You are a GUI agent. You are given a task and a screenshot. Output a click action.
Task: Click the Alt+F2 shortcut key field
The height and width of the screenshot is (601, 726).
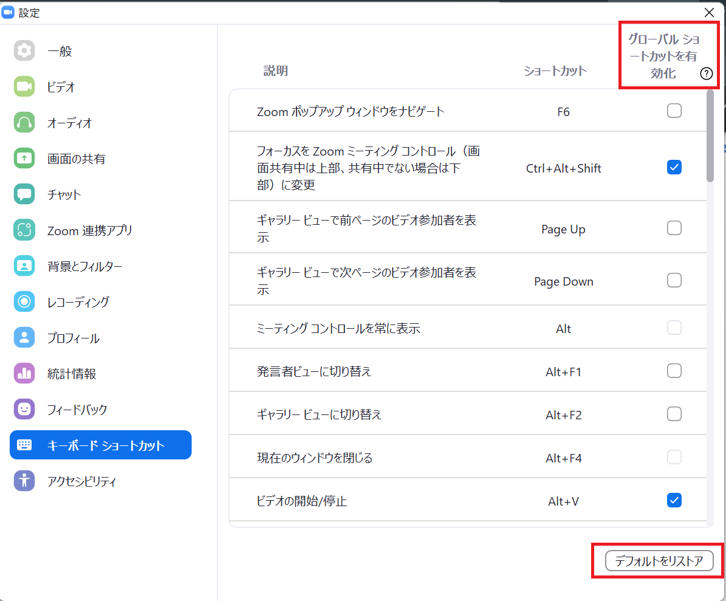(563, 415)
